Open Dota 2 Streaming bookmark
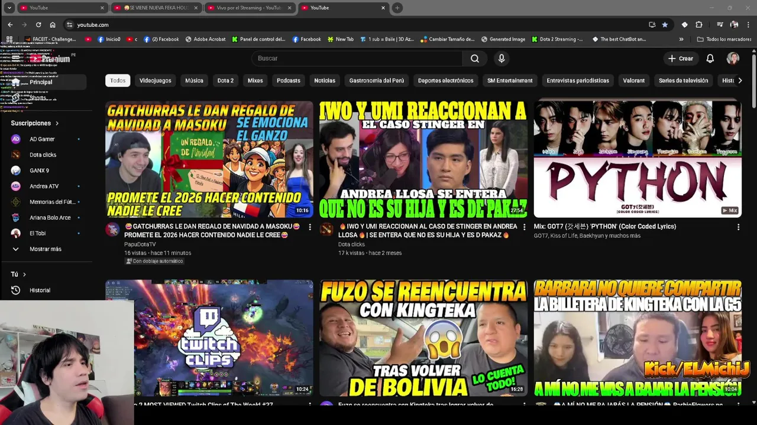757x425 pixels. [x=557, y=40]
